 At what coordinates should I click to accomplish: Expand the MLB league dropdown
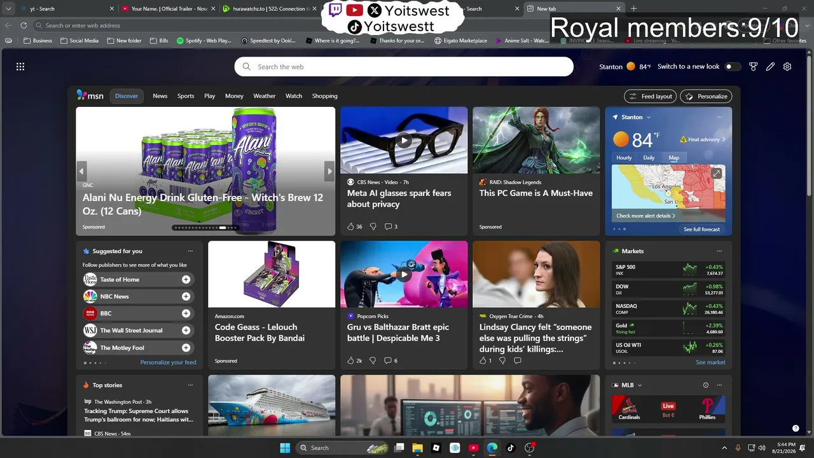(x=640, y=385)
